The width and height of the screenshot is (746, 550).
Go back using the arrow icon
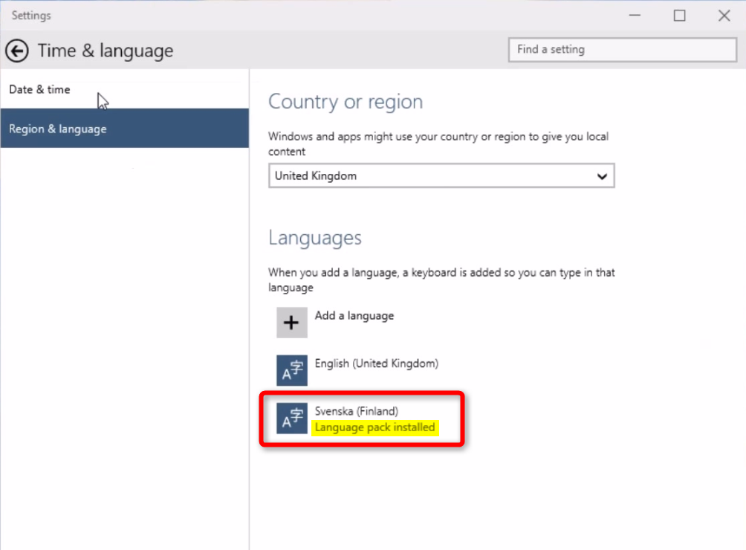17,51
